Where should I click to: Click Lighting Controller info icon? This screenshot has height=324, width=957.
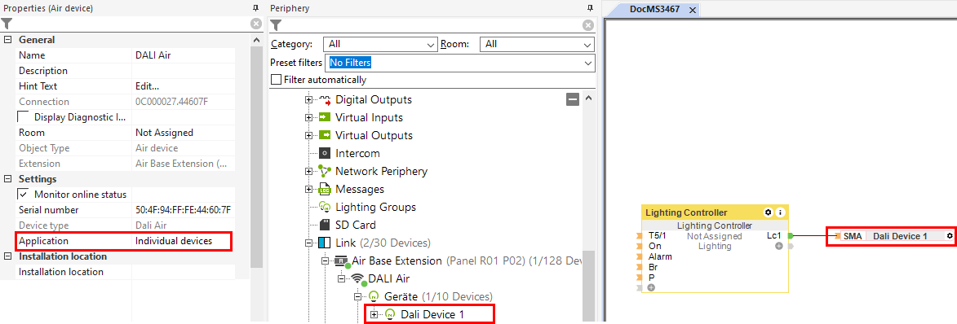point(779,212)
